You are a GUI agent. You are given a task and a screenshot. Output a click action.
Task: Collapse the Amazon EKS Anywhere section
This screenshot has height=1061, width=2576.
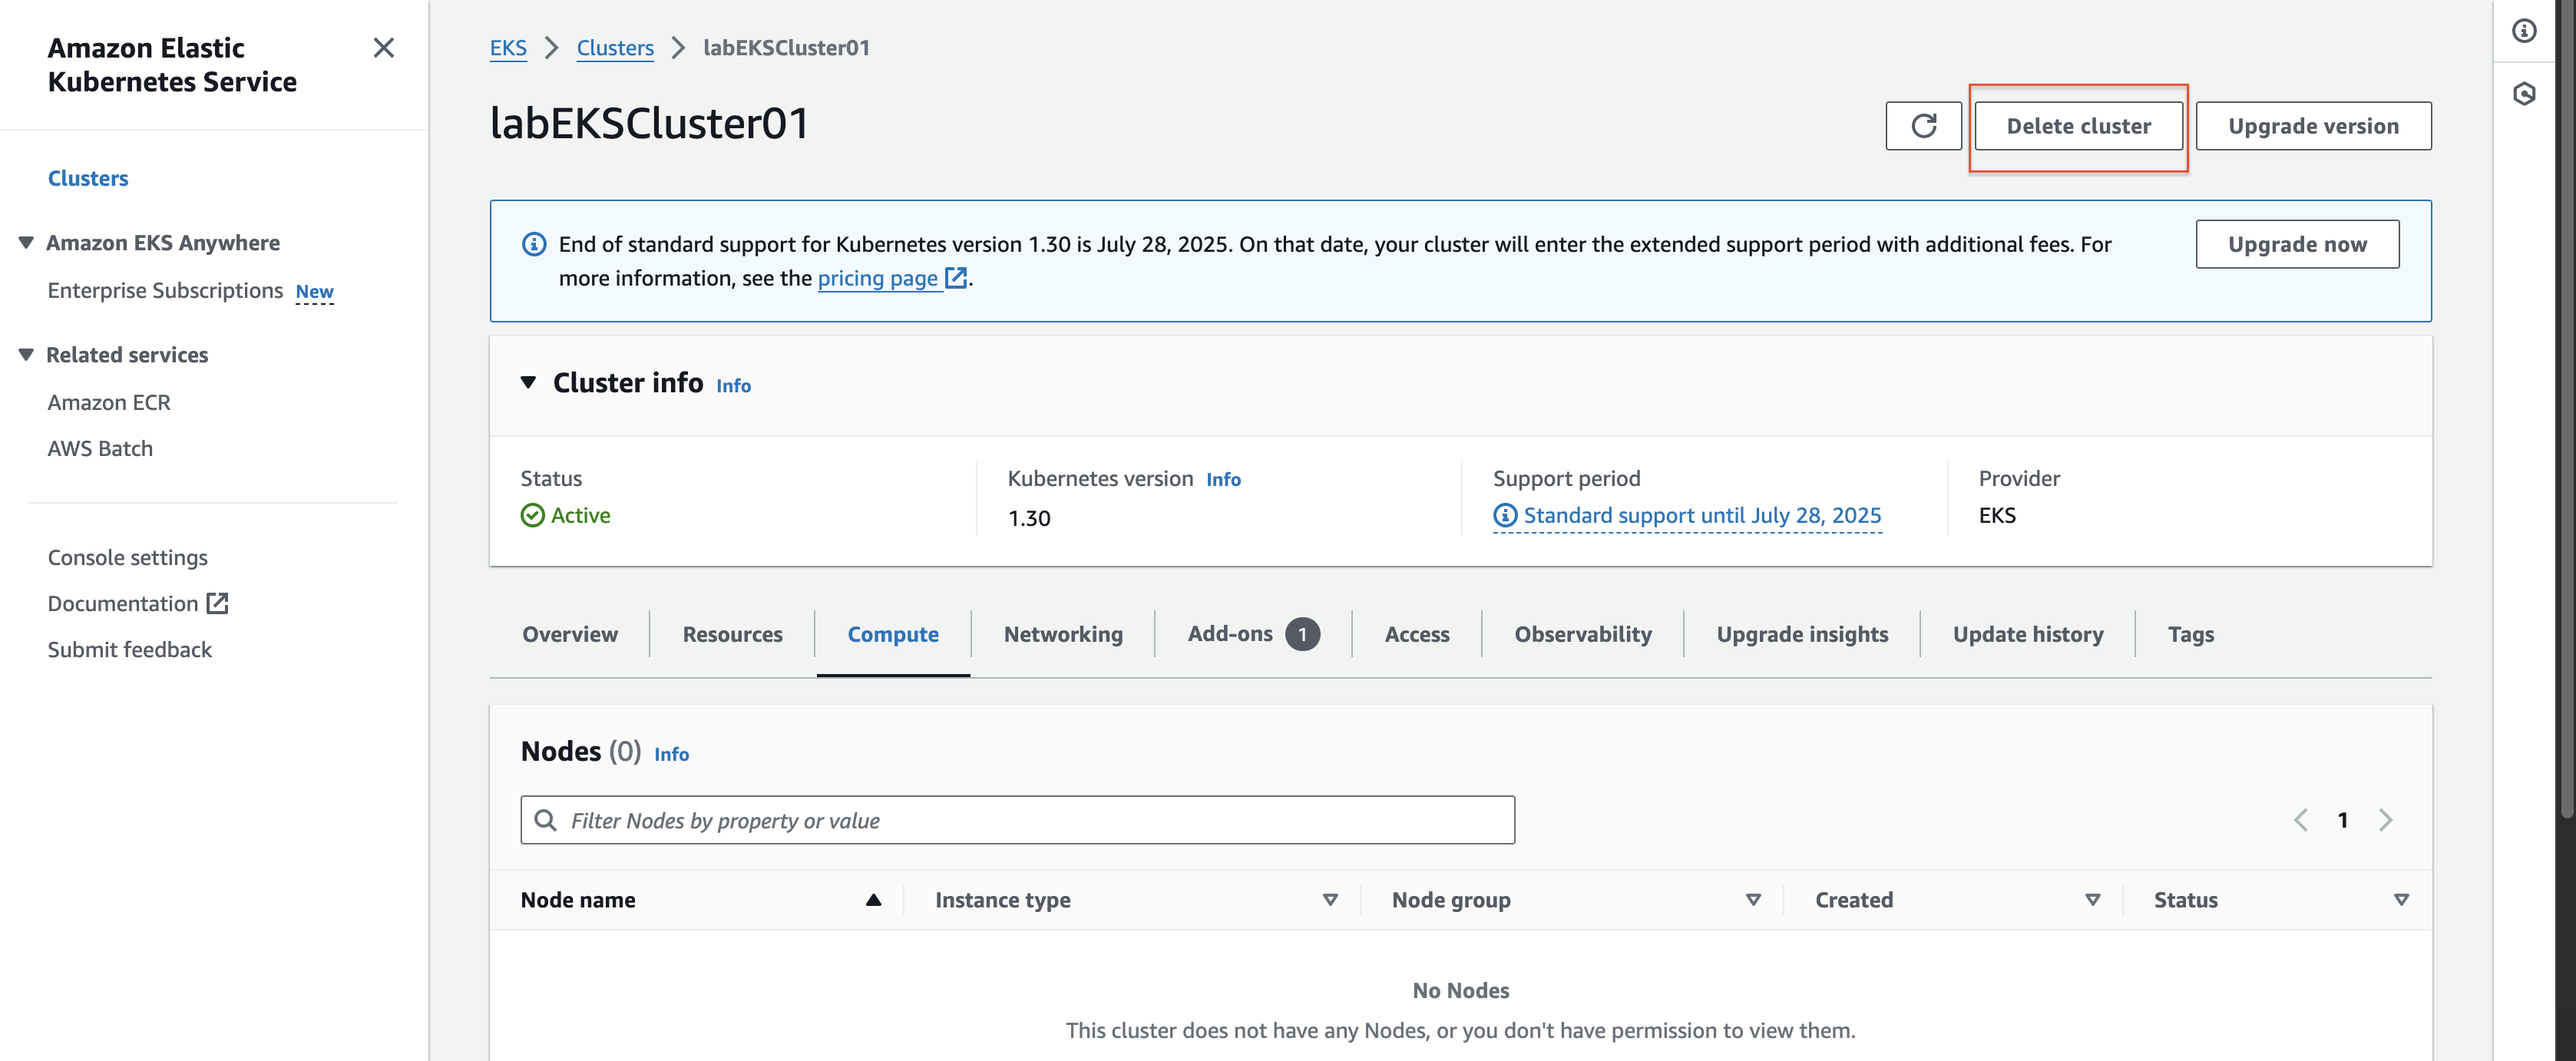pos(26,243)
